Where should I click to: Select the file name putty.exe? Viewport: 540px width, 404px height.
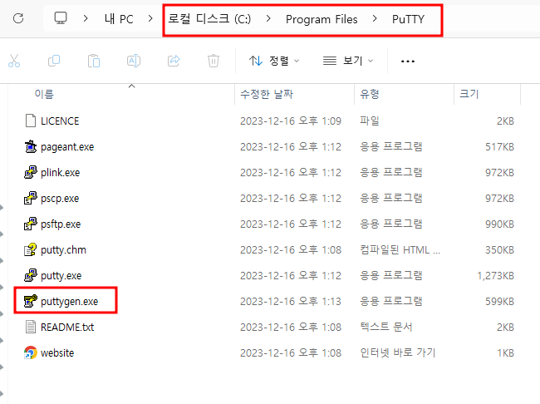[x=61, y=276]
